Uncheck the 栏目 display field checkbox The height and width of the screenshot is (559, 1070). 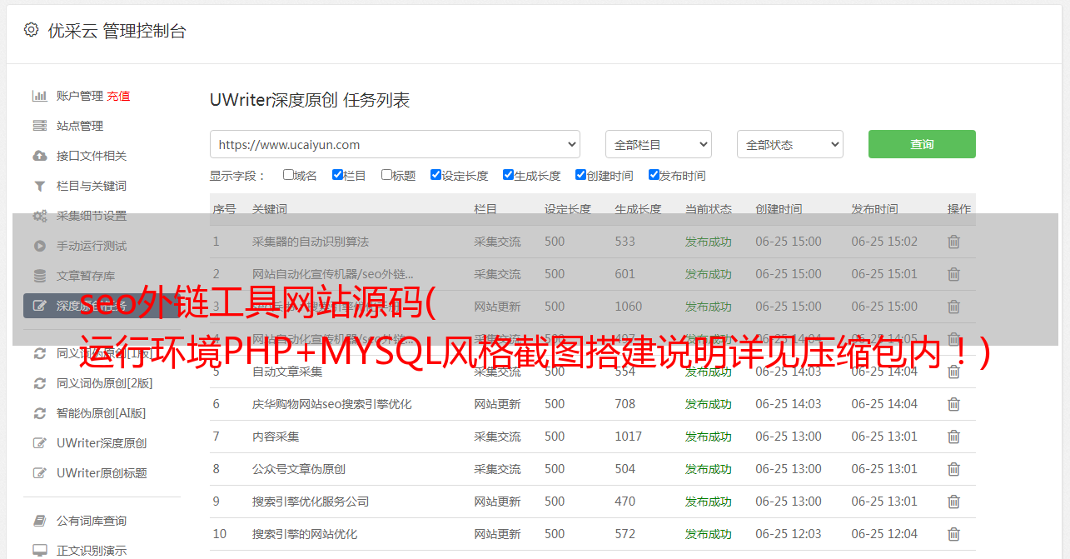coord(337,175)
